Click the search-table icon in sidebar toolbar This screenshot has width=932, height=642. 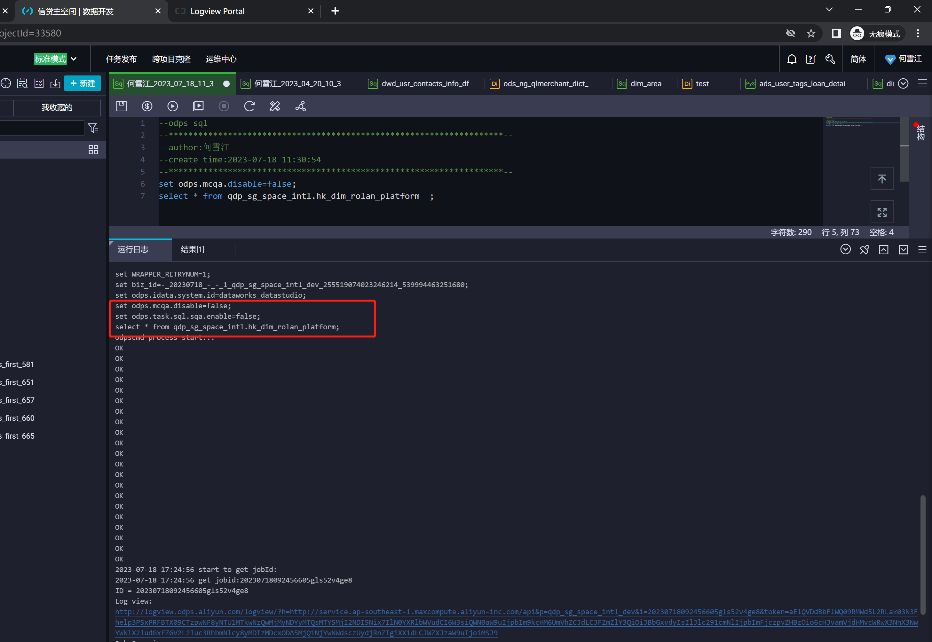point(22,83)
